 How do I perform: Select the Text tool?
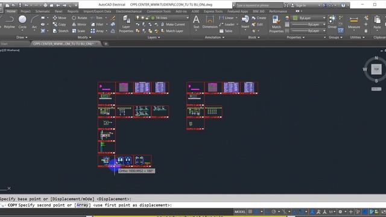(x=196, y=22)
